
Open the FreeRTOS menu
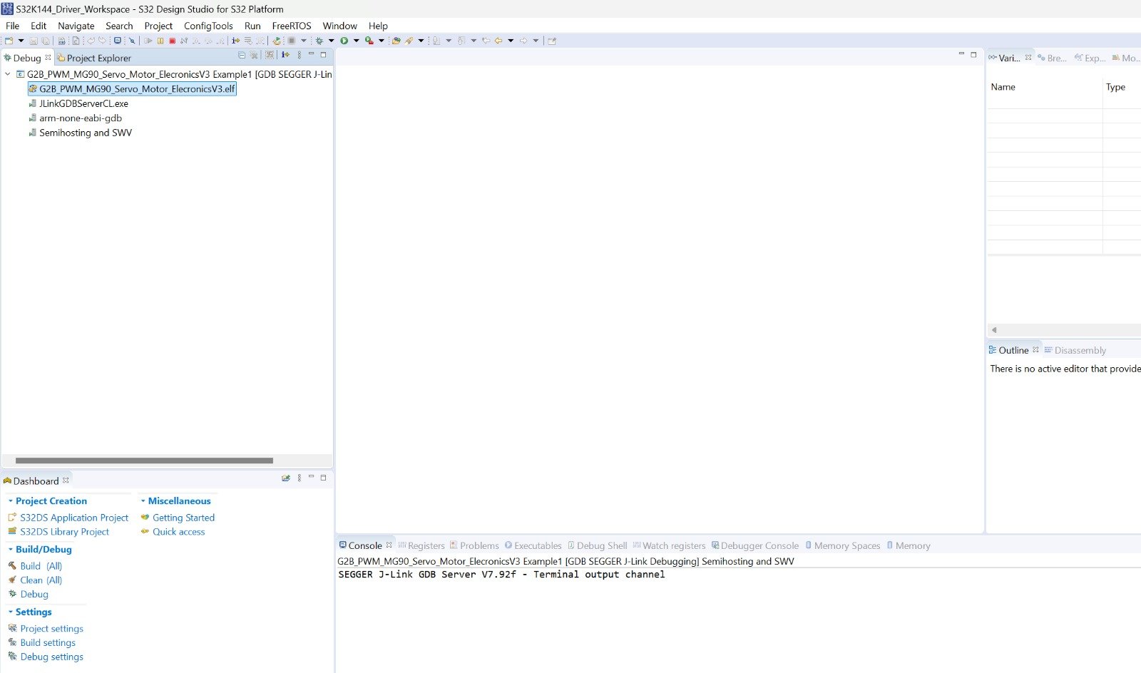[x=292, y=26]
